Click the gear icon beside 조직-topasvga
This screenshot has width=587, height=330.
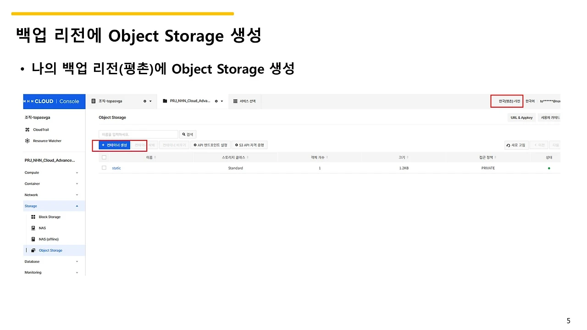(145, 101)
